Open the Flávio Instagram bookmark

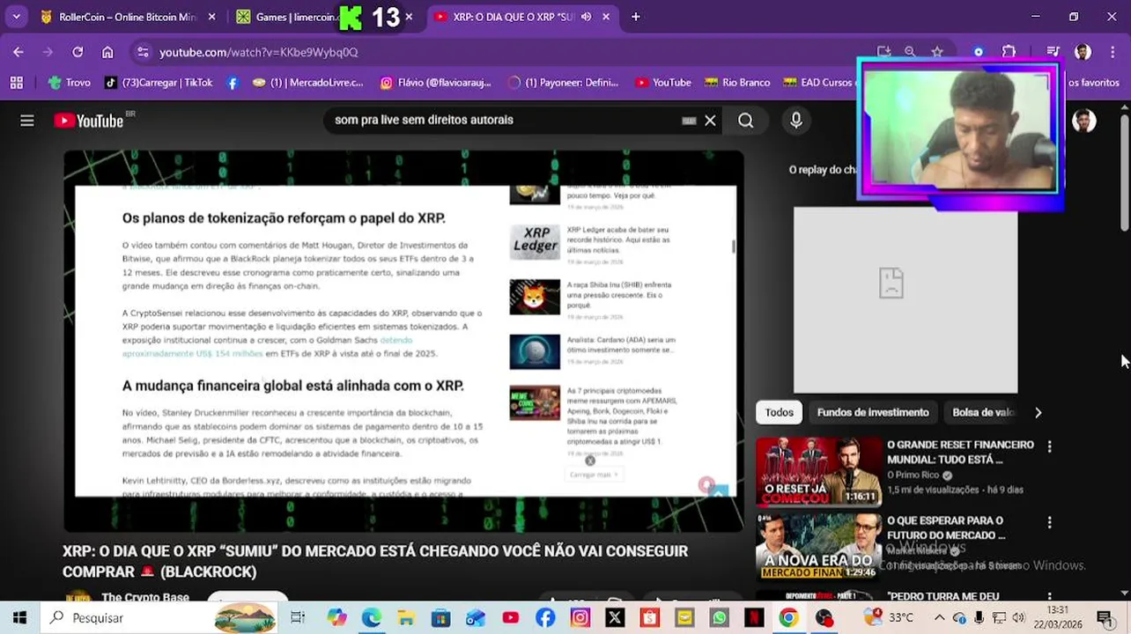[x=435, y=83]
